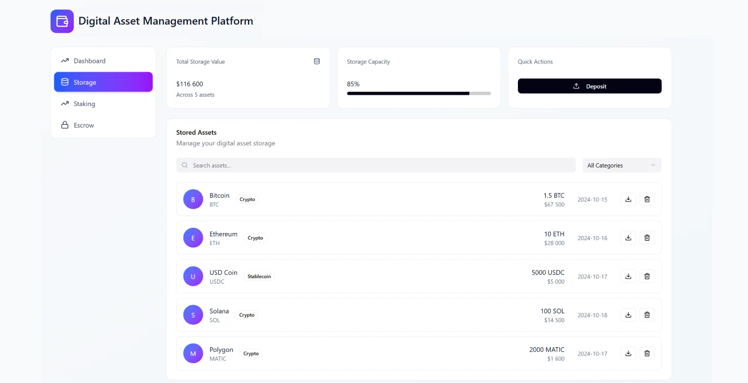Viewport: 748px width, 383px height.
Task: Select Staking in the sidebar menu
Action: pos(84,103)
